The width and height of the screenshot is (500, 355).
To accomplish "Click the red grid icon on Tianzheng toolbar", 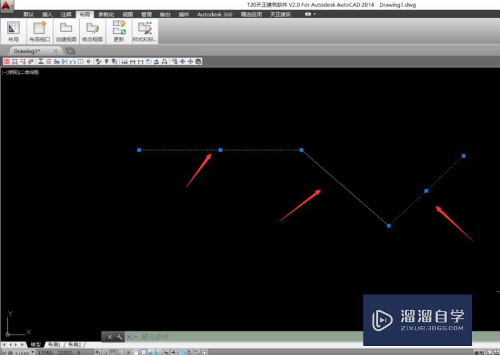I will pyautogui.click(x=7, y=62).
